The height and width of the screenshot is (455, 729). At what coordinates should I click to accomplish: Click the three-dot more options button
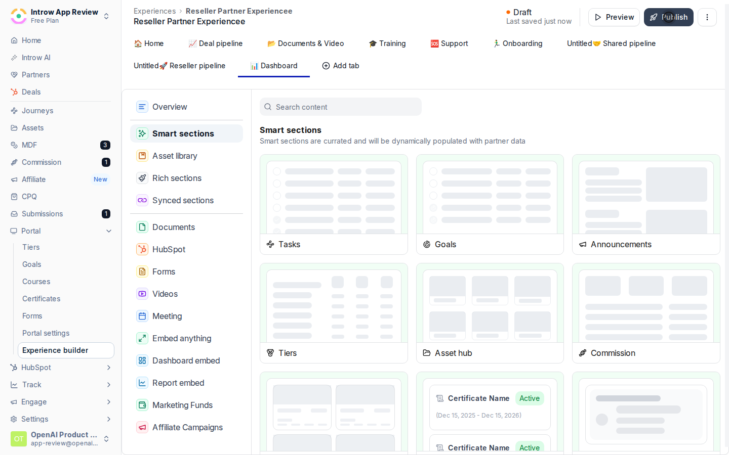(x=707, y=17)
